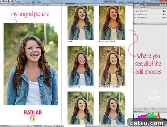Click the Adjust Warmth 0% value
Viewport: 167px width, 127px height.
tap(164, 17)
